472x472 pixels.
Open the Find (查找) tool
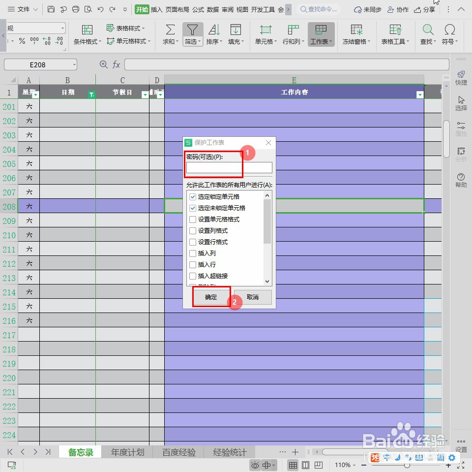[x=428, y=35]
